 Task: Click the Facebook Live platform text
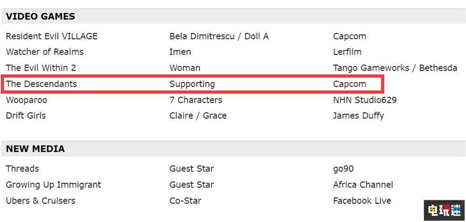[362, 201]
